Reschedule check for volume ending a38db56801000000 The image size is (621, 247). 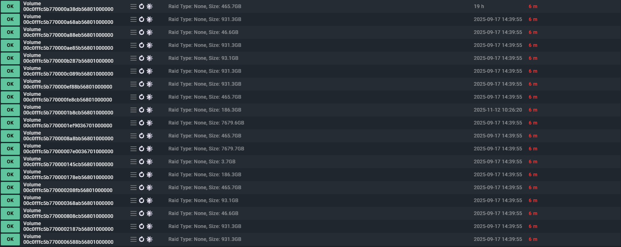[142, 6]
